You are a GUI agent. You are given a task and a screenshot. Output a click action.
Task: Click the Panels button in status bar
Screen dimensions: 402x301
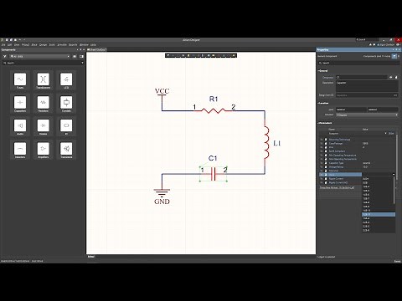(397, 261)
